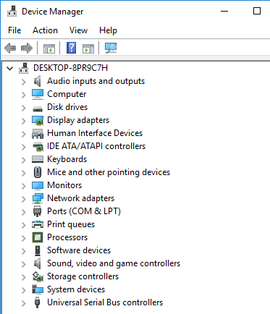Screen dimensions: 270x314
Task: Expand Human Interface Devices
Action: tap(24, 134)
